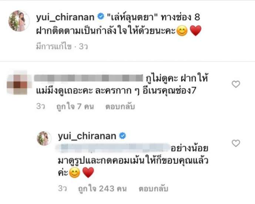This screenshot has width=255, height=204.
Task: Open yui_chiranan username link in the reply
Action: (87, 136)
